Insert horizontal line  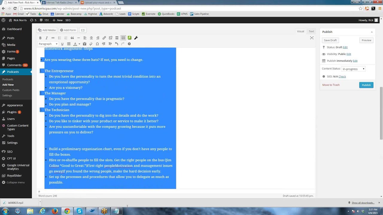pyautogui.click(x=78, y=38)
